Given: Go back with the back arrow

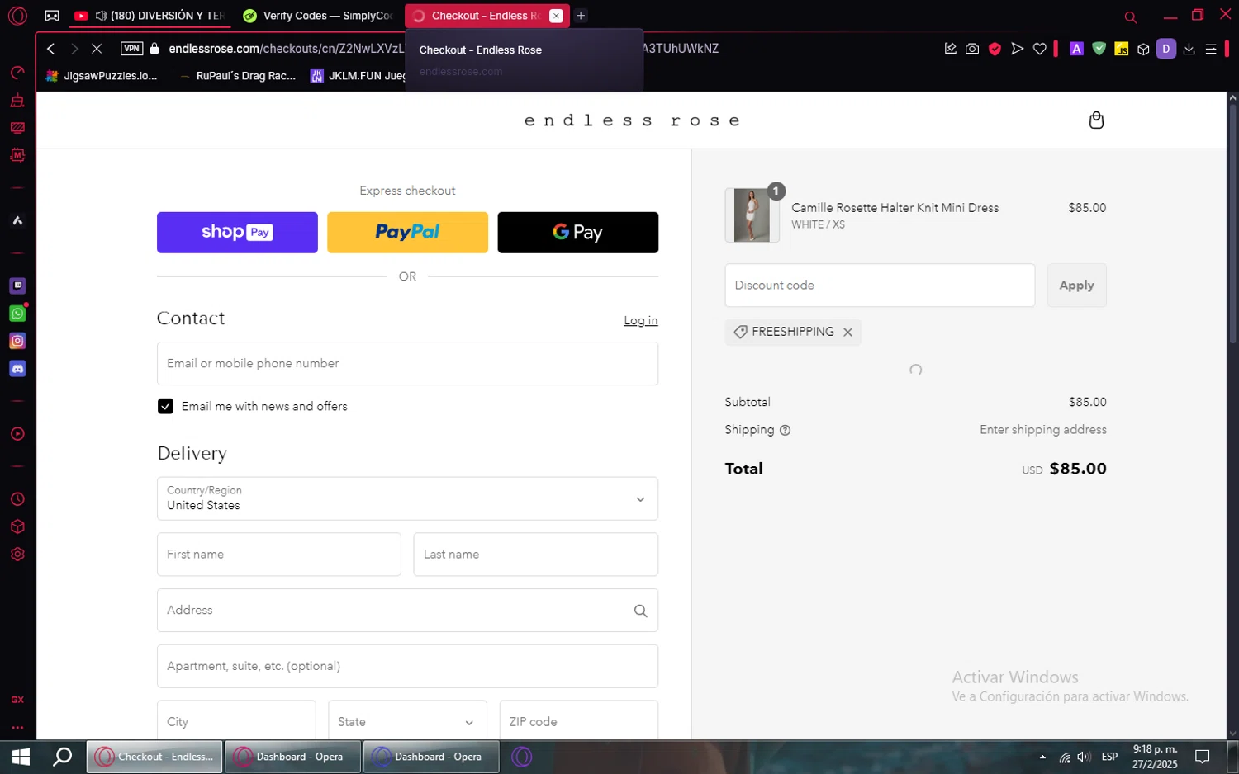Looking at the screenshot, I should click(x=51, y=49).
